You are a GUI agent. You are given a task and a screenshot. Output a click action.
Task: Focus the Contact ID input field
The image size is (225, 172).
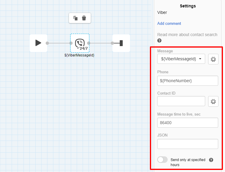[x=181, y=101]
